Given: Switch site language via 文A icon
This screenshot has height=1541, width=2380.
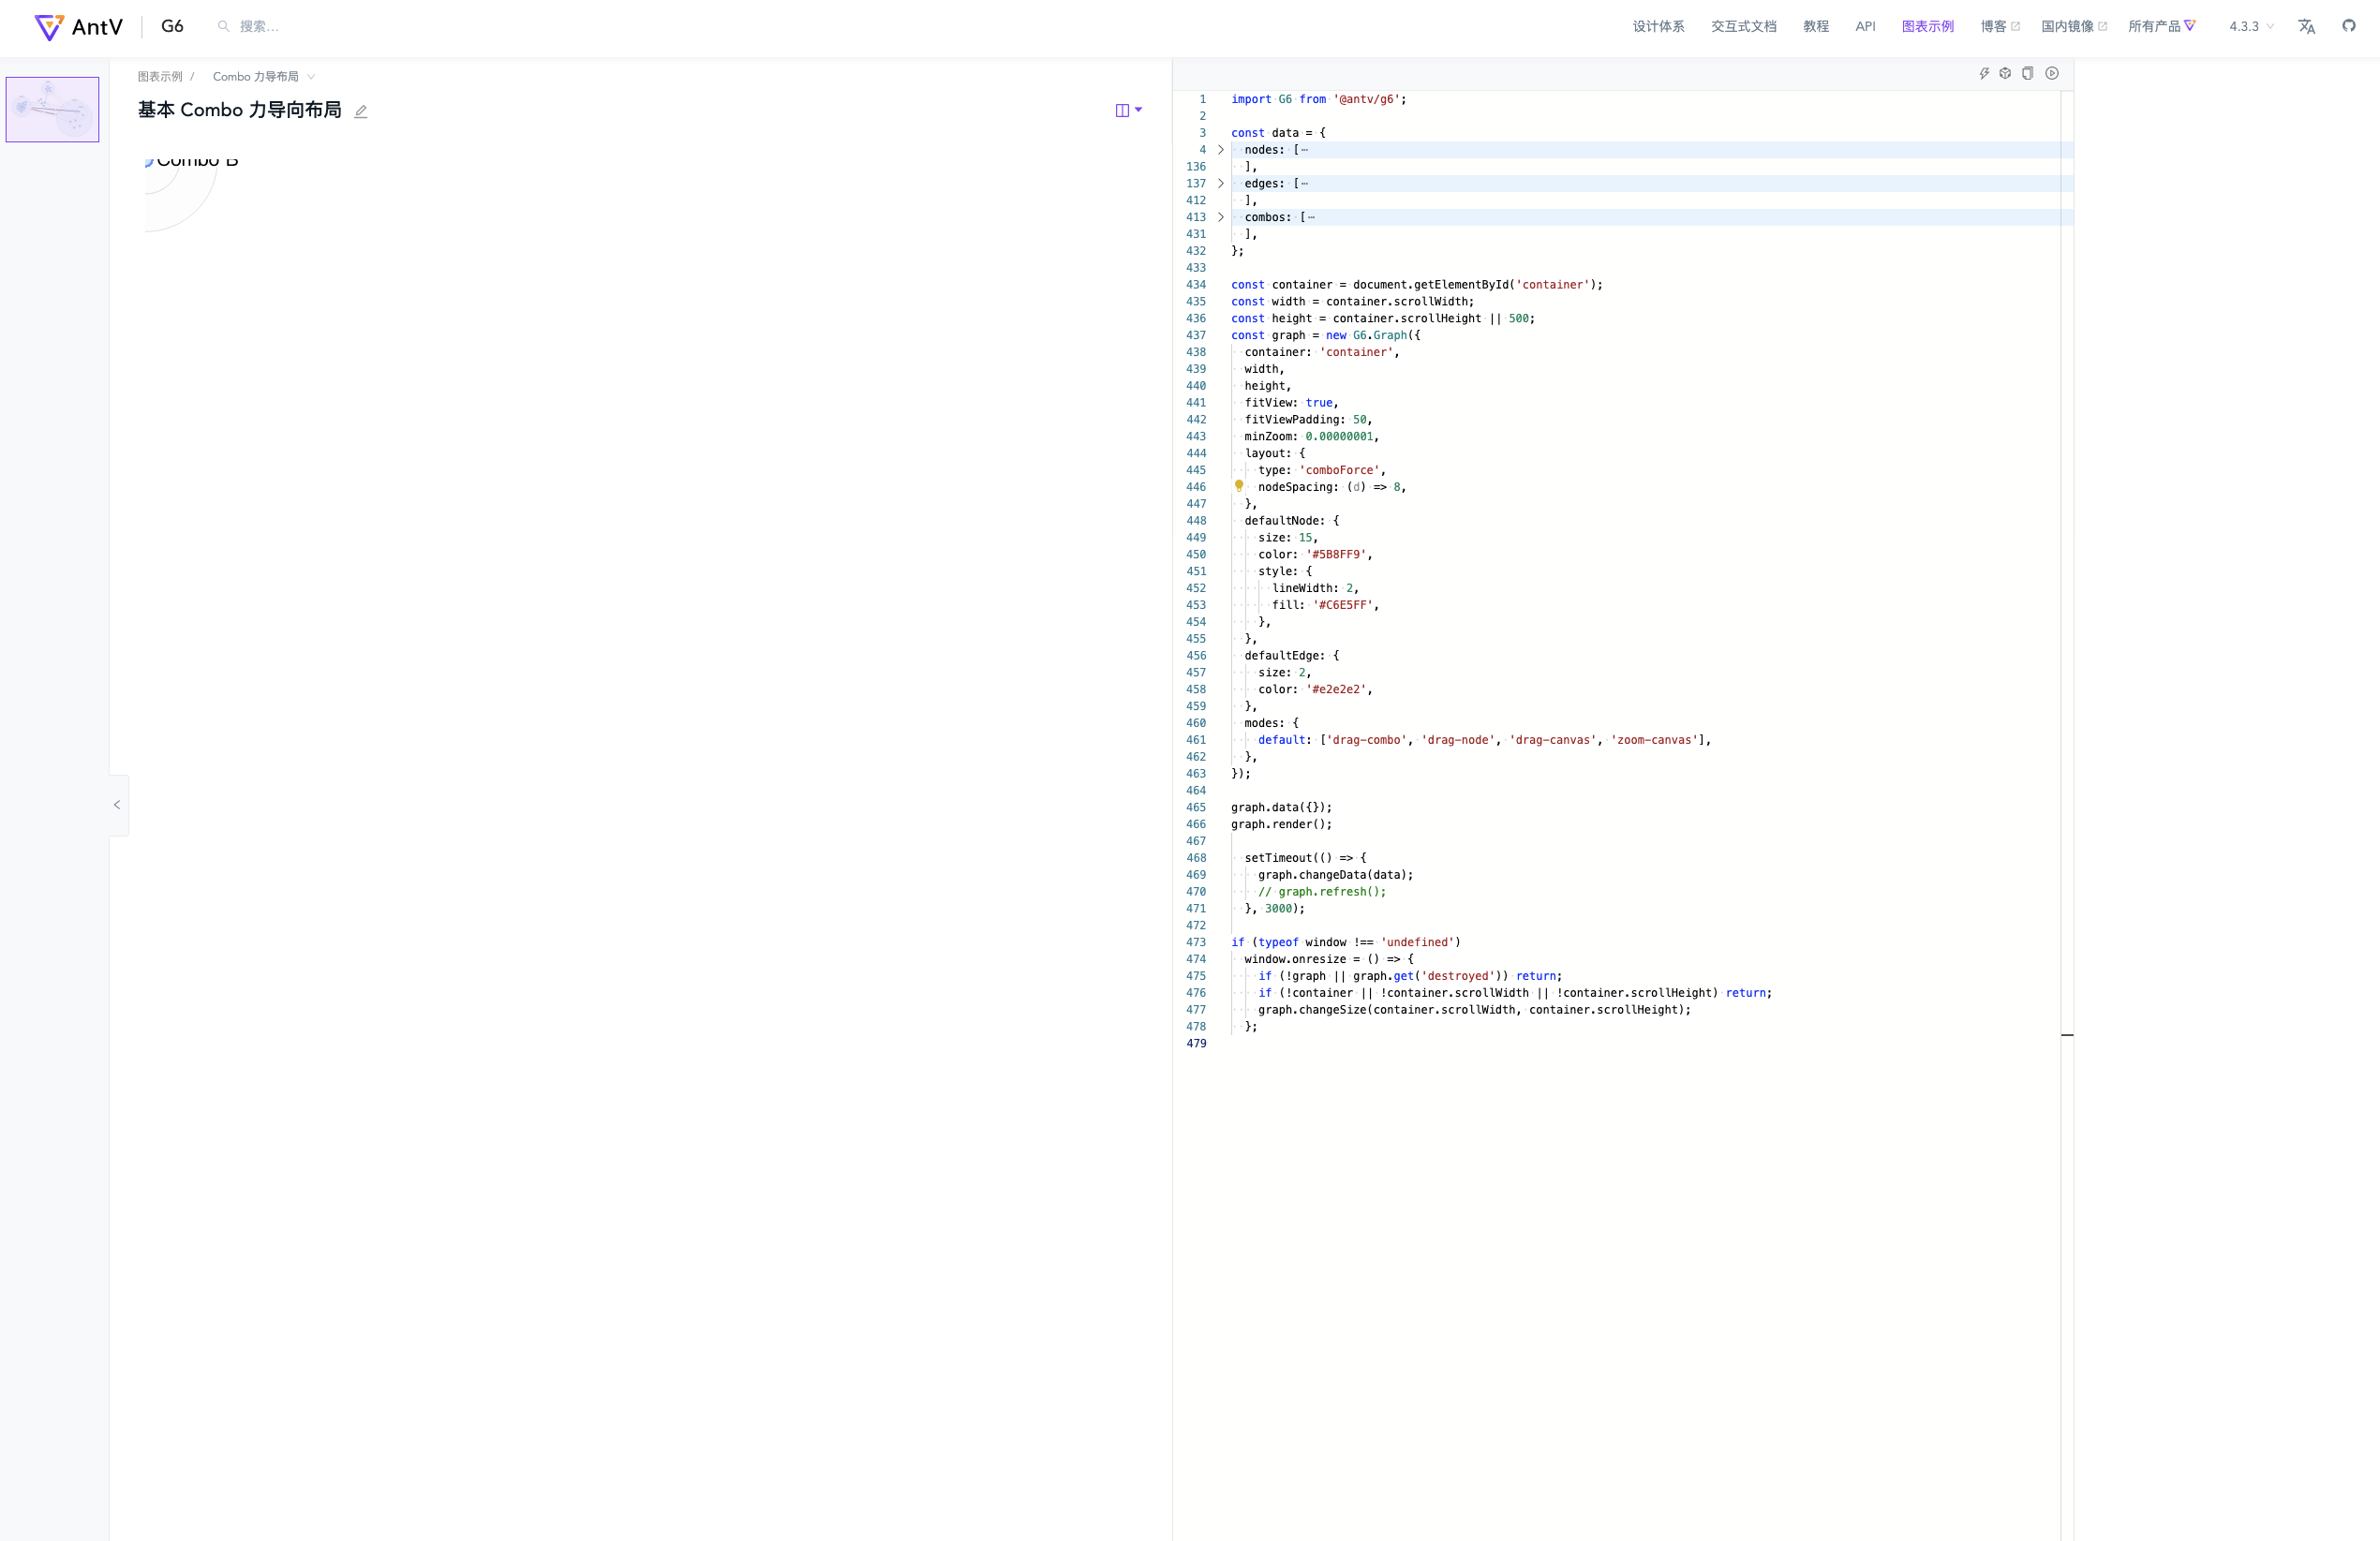Looking at the screenshot, I should [2306, 26].
